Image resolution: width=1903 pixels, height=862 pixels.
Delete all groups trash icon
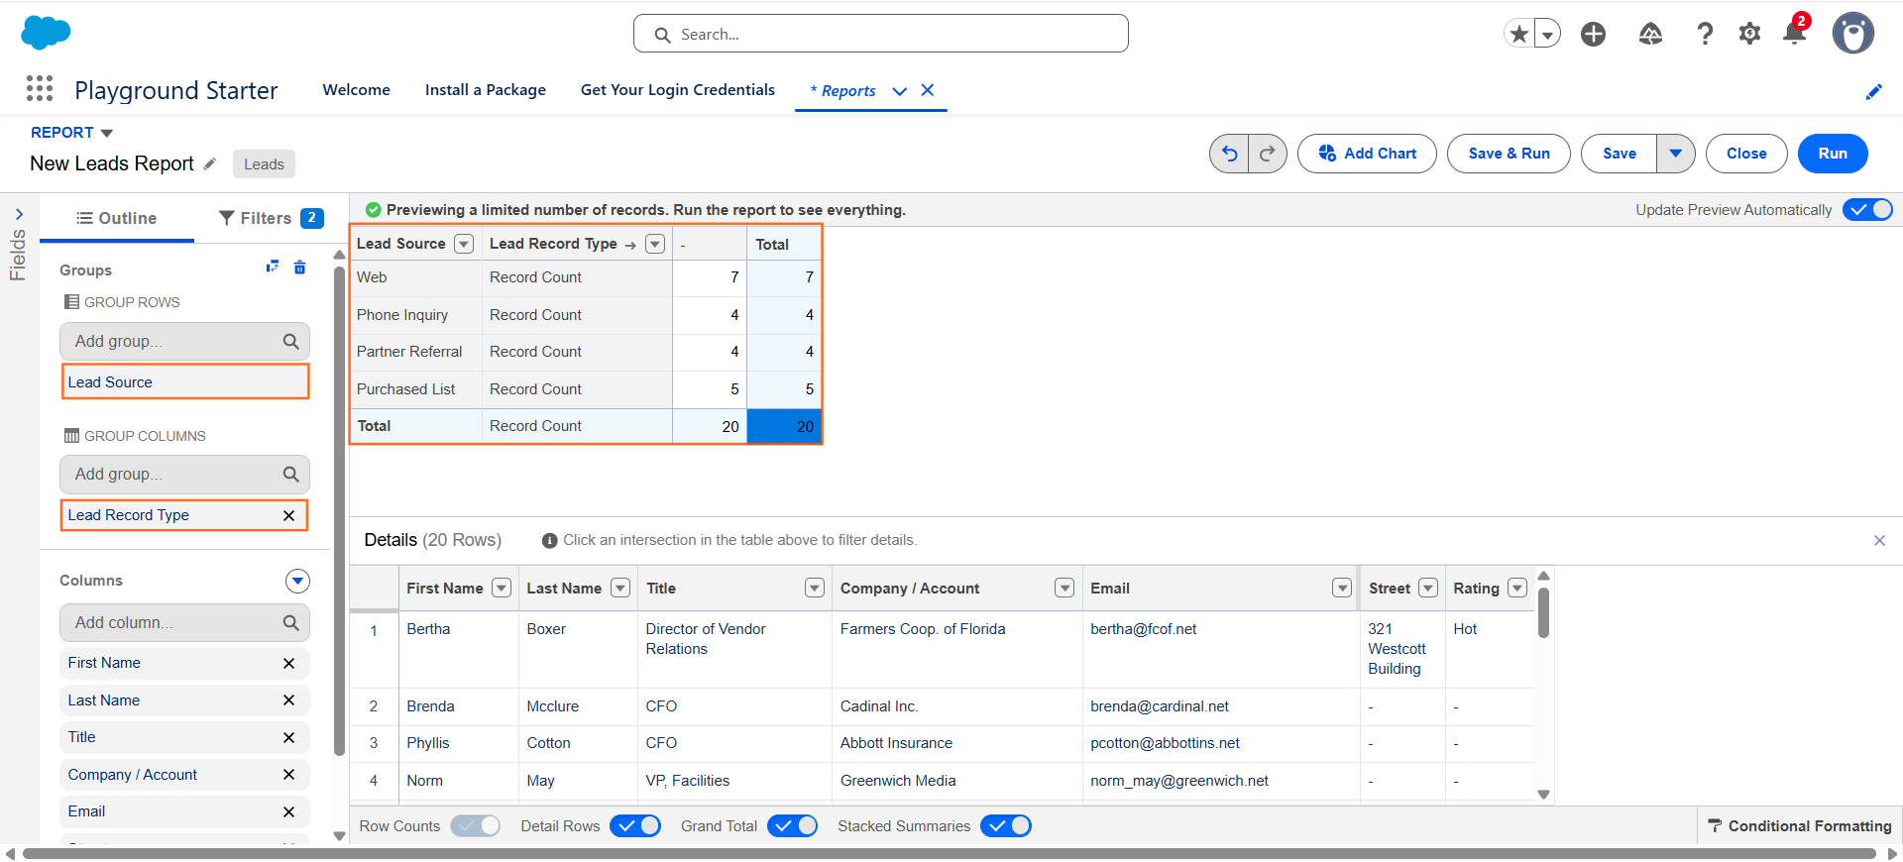[299, 268]
